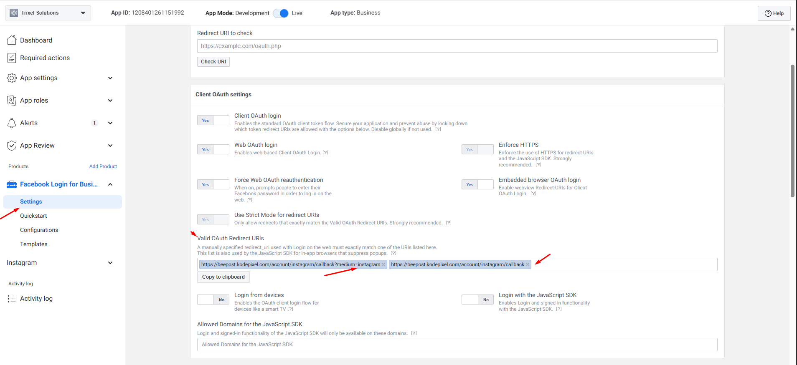Screen dimensions: 797x365
Task: Click the Alerts bell icon
Action: 12,123
